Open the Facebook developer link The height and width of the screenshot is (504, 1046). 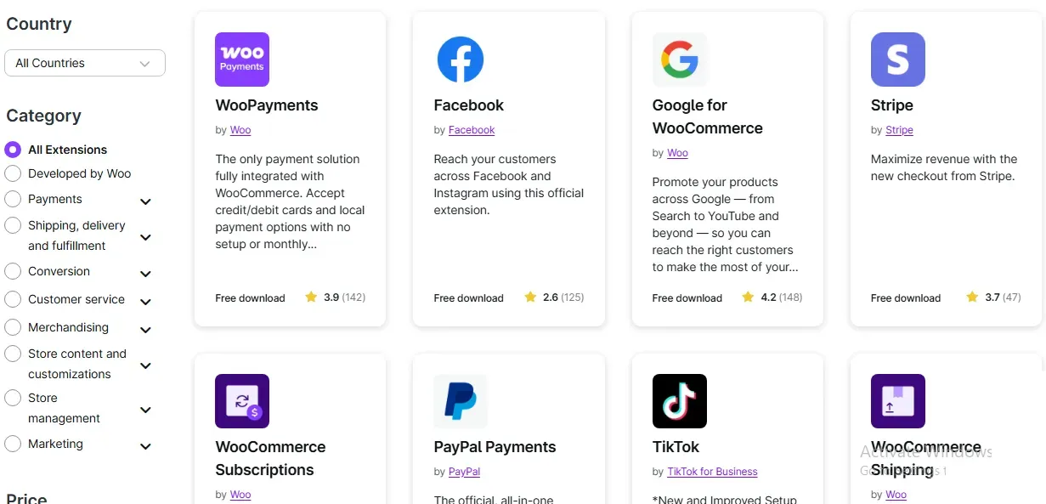point(471,129)
